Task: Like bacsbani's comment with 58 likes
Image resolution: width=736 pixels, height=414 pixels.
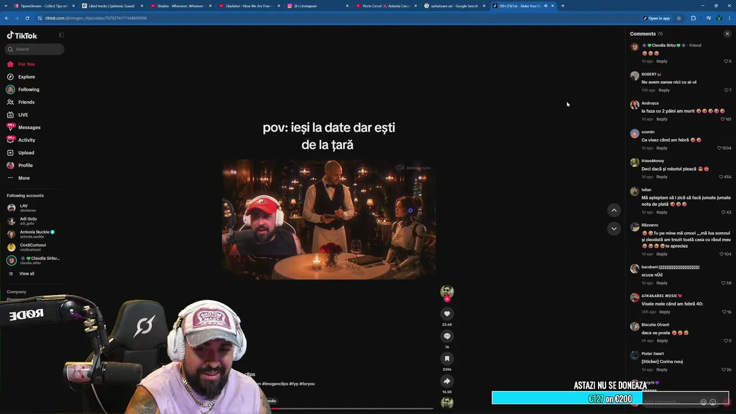Action: tap(723, 283)
